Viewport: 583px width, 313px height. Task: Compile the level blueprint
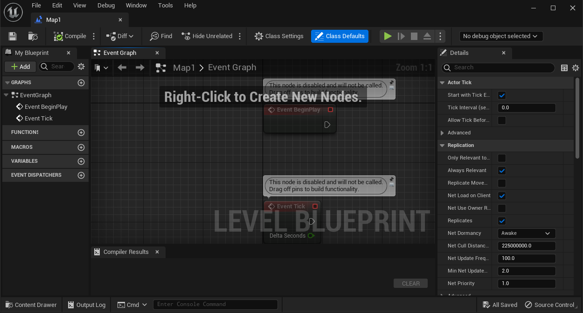(x=70, y=36)
